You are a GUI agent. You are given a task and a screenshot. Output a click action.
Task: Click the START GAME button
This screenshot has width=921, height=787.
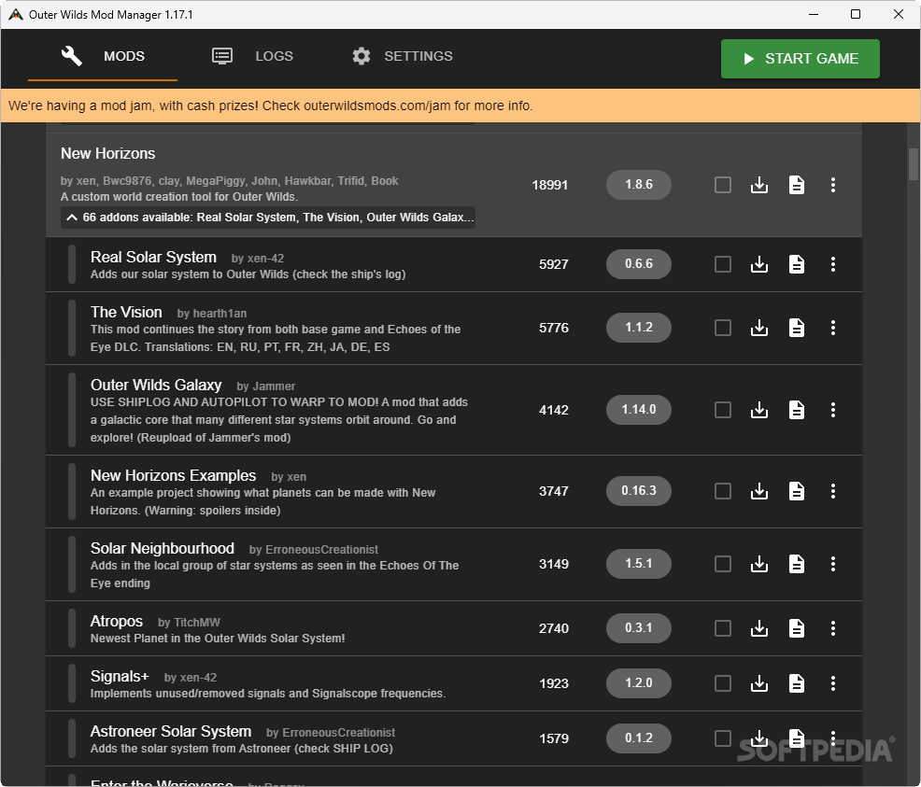coord(800,59)
